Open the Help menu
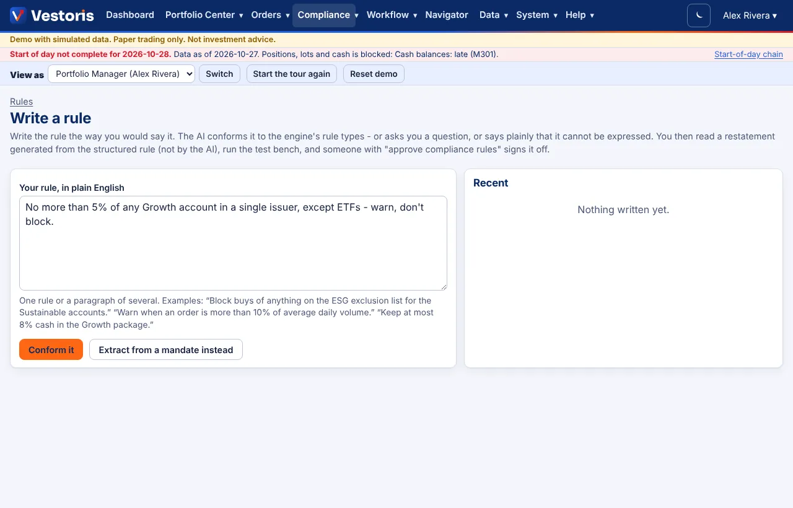The image size is (793, 508). coord(580,15)
